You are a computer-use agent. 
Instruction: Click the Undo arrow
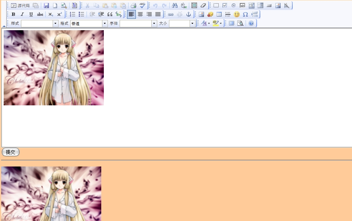[155, 6]
